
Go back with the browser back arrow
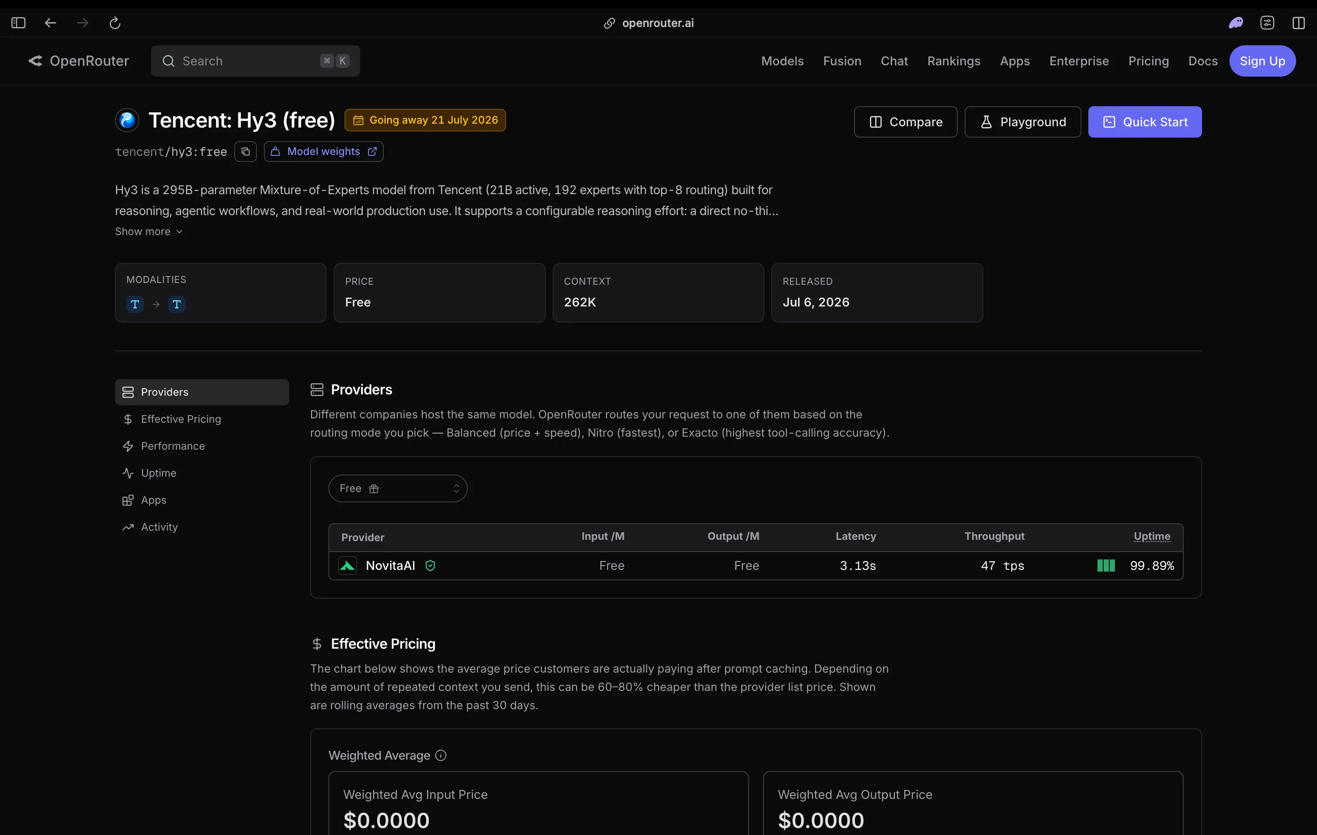(x=51, y=22)
